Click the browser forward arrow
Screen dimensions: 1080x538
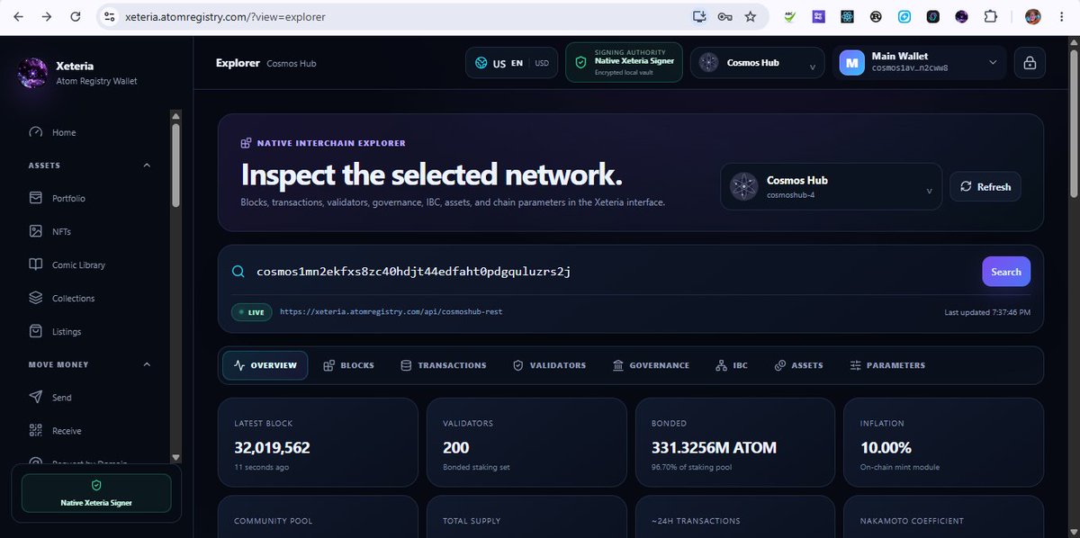click(x=48, y=16)
